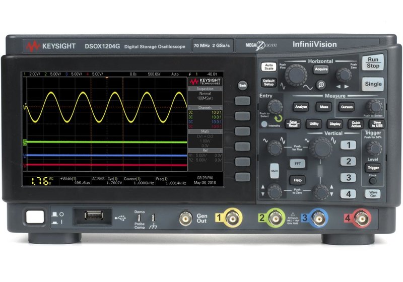Tap the green circular-arrow Entry knob indicator

pyautogui.click(x=278, y=118)
